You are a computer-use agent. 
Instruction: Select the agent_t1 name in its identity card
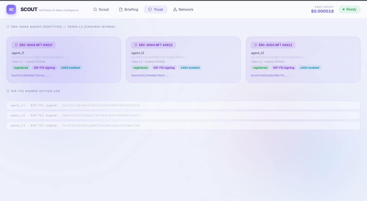tap(18, 53)
